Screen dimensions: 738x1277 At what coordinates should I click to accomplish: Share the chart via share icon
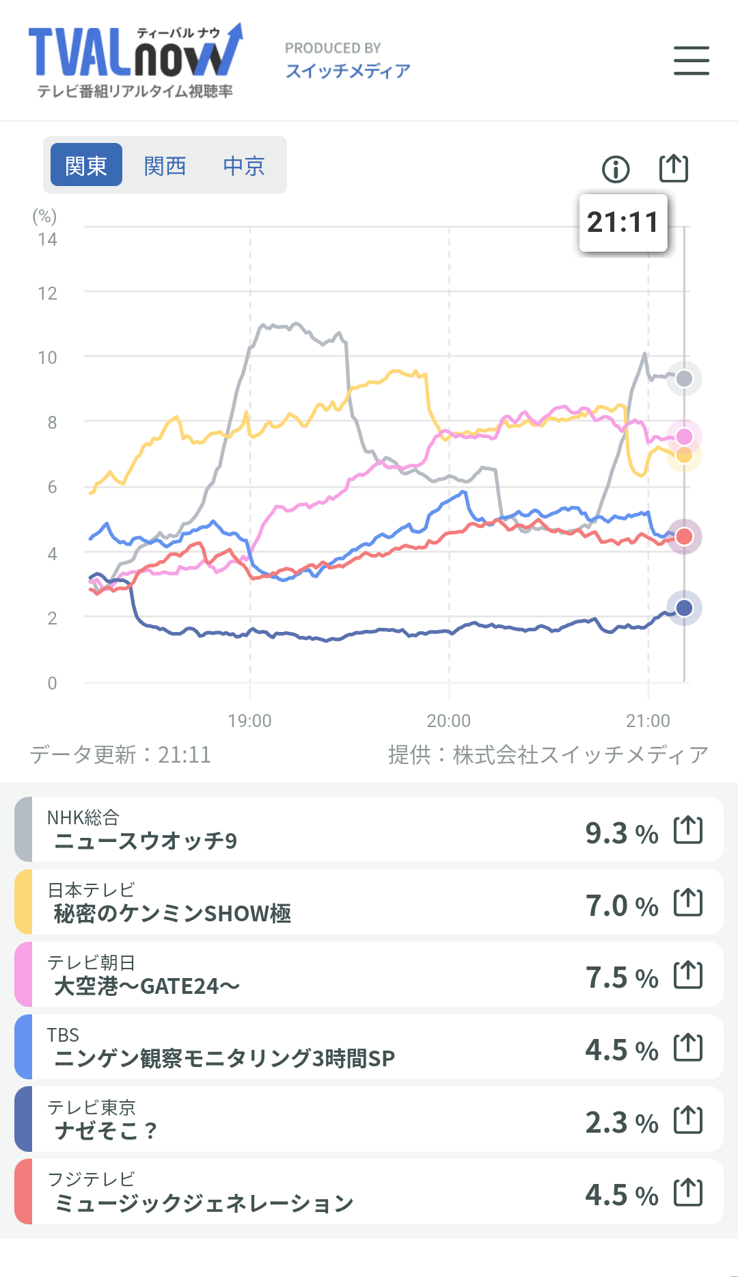point(674,168)
